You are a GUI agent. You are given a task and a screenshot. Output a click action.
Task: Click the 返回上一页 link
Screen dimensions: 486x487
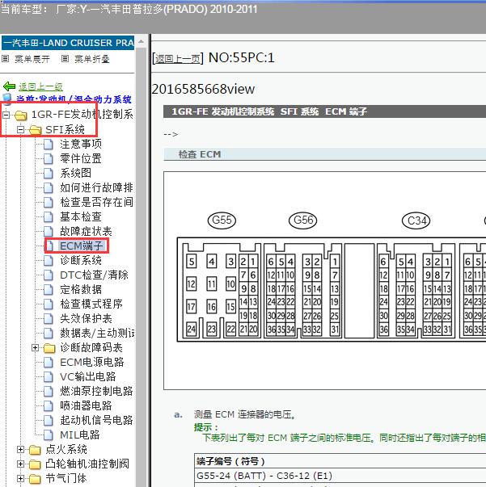point(178,59)
